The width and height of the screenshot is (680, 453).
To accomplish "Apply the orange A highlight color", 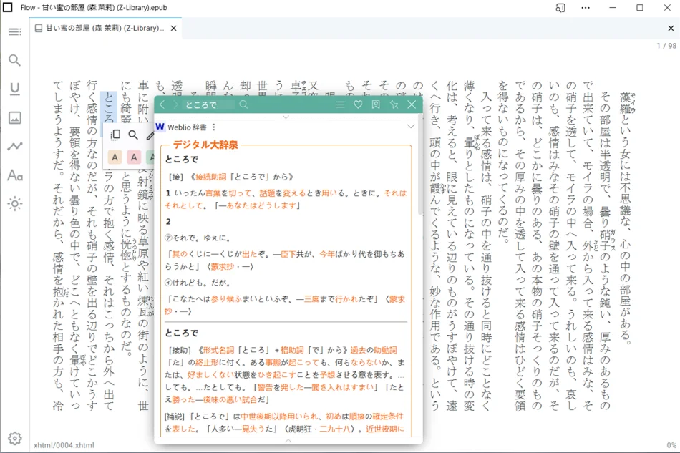I will (115, 157).
